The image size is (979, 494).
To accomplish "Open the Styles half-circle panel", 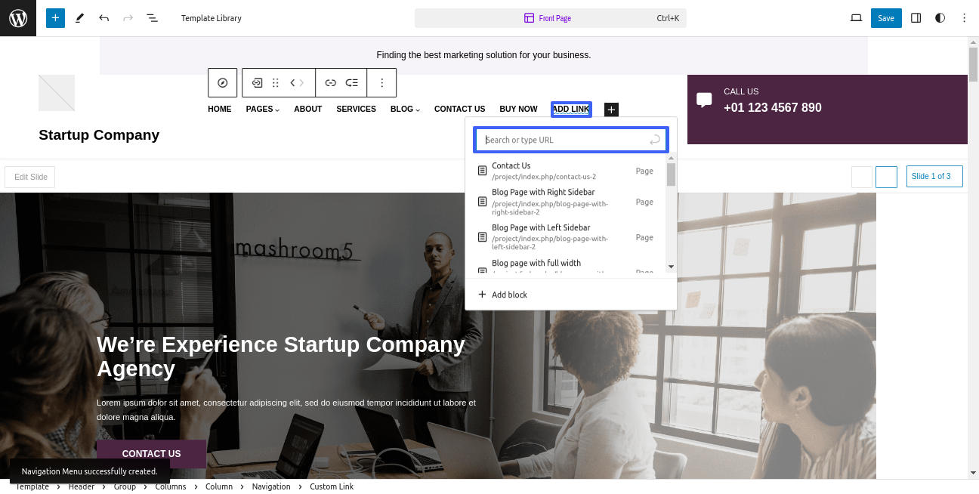I will click(940, 18).
